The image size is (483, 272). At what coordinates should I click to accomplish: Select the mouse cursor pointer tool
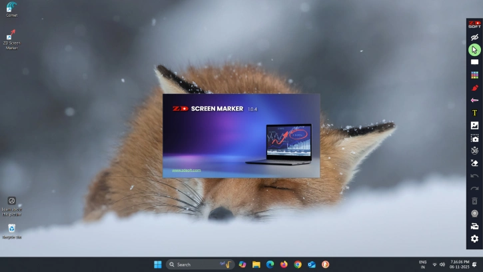pos(474,49)
